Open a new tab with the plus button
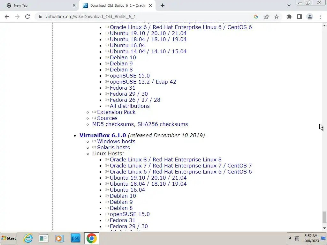Screen dimensions: 327x245 click(163, 6)
